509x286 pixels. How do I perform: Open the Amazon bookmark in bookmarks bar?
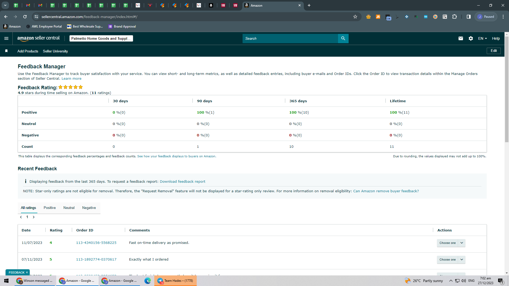click(x=12, y=26)
